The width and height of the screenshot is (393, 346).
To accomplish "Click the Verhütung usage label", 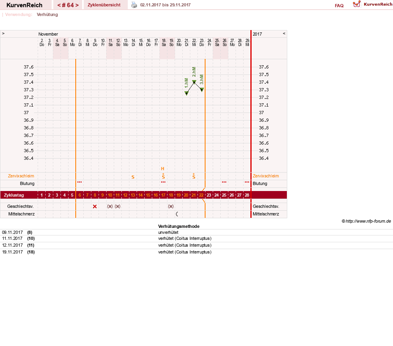I will tap(47, 14).
